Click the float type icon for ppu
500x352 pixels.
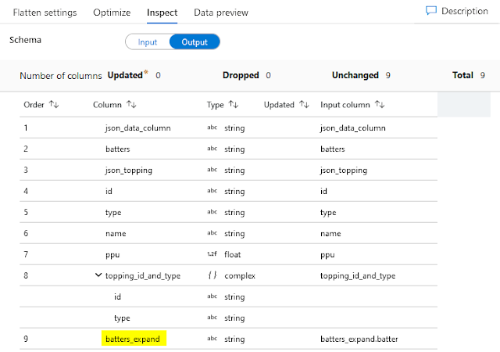[212, 254]
